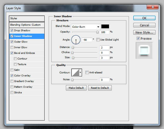
Task: Select the Outer Glow label
Action: tap(21, 42)
